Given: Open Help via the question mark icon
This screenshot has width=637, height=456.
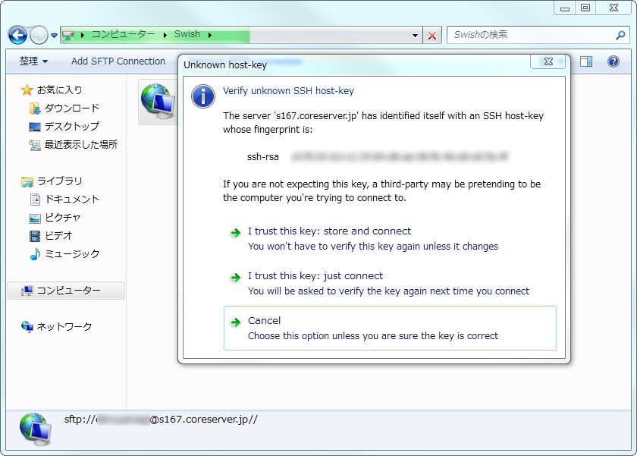Looking at the screenshot, I should 613,61.
